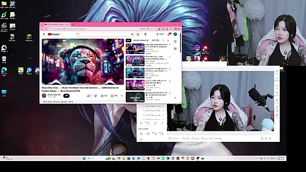Open the Recycle Bin desktop icon

4,59
